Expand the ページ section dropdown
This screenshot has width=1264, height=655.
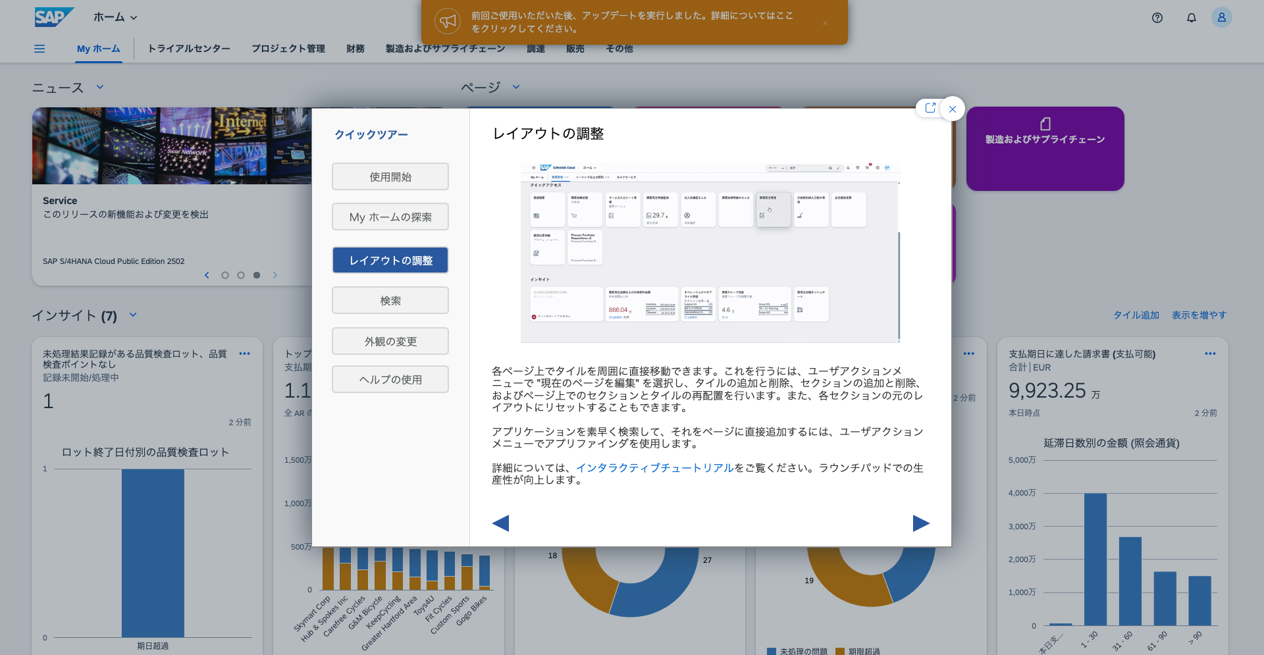coord(516,87)
